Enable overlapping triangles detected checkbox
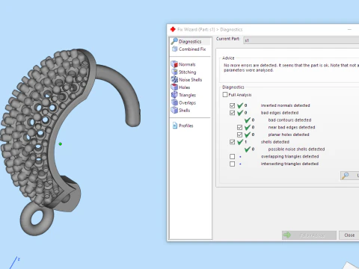 [x=232, y=156]
